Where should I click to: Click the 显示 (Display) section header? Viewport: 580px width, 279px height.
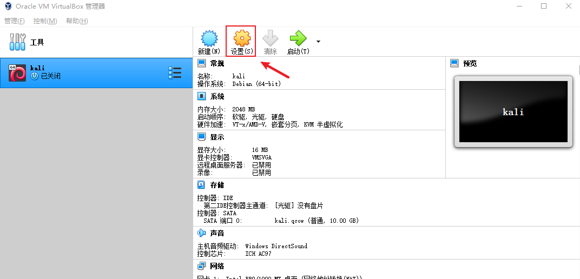(217, 137)
